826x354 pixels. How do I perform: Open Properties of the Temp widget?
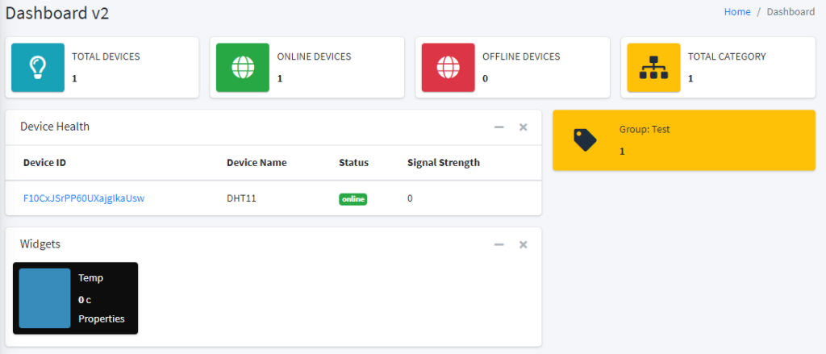coord(102,319)
